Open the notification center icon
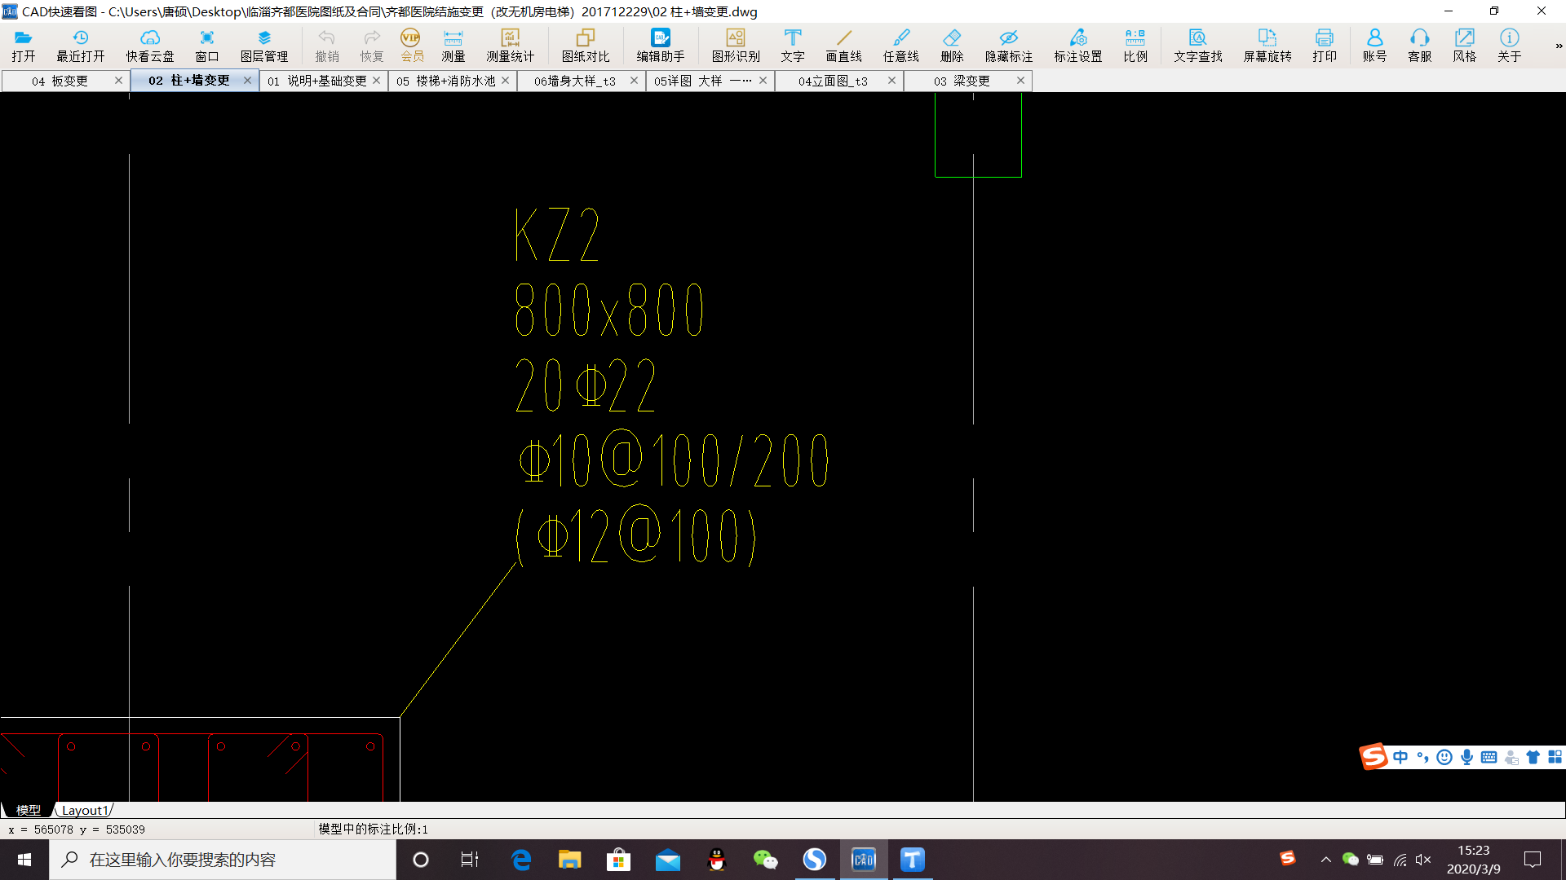 1533,860
